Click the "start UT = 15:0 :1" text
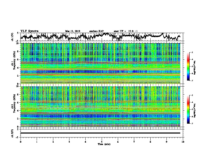Screen dimensions: 206x159 click(x=126, y=31)
